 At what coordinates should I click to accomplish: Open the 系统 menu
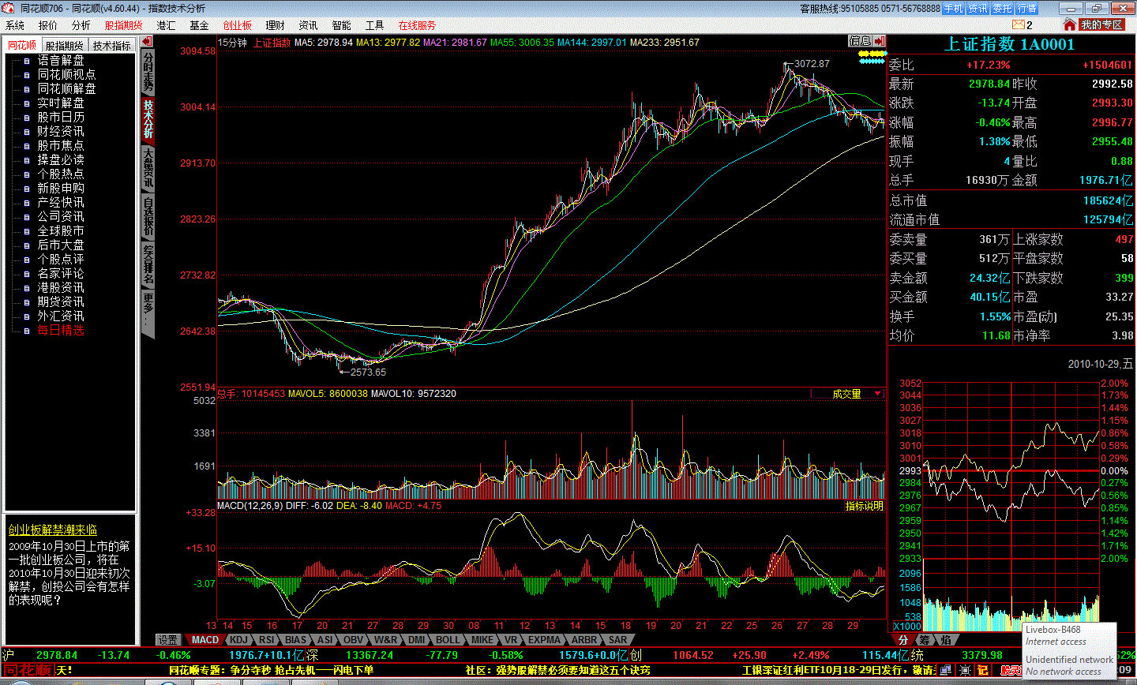(15, 25)
